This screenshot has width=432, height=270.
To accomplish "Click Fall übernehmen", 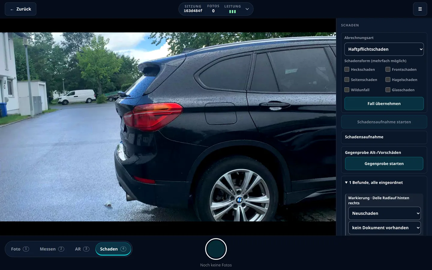I will pyautogui.click(x=384, y=103).
